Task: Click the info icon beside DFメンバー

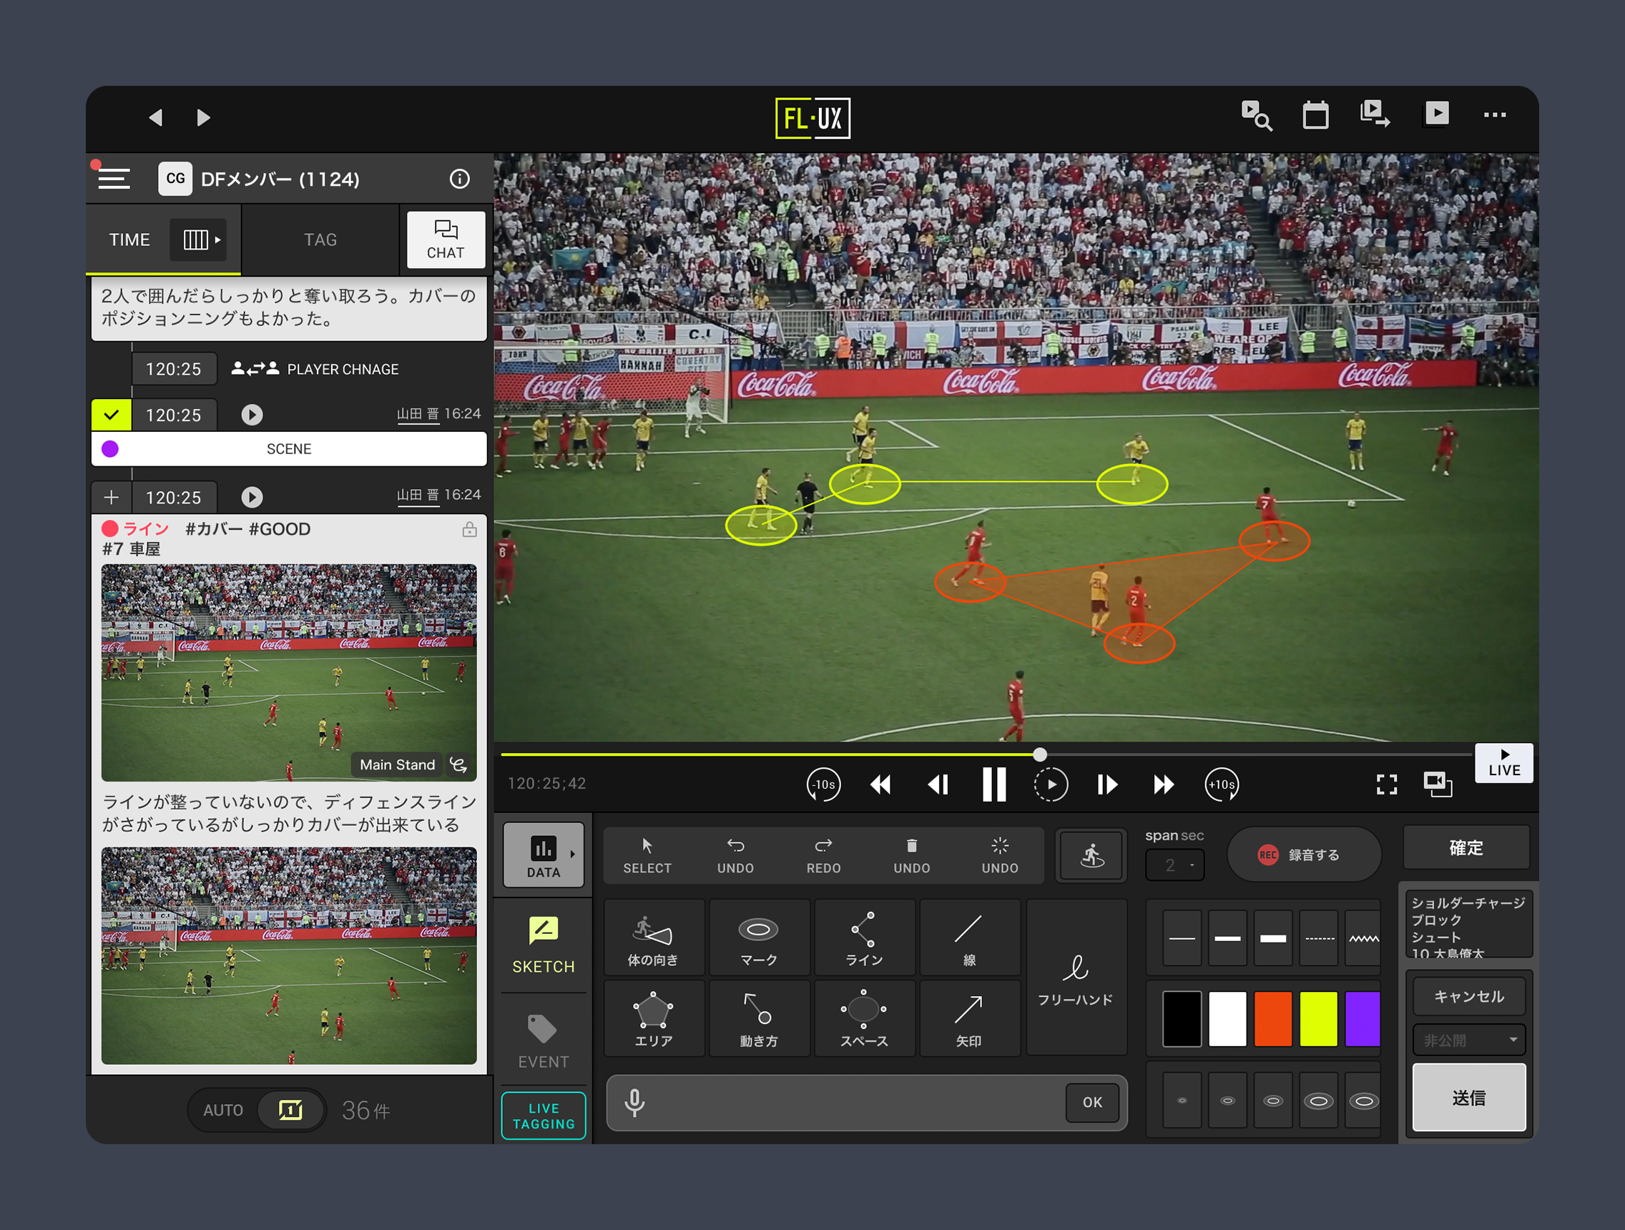Action: click(460, 179)
